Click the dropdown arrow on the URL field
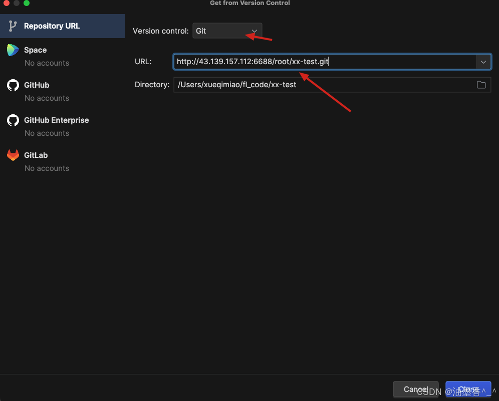The width and height of the screenshot is (499, 401). coord(483,62)
